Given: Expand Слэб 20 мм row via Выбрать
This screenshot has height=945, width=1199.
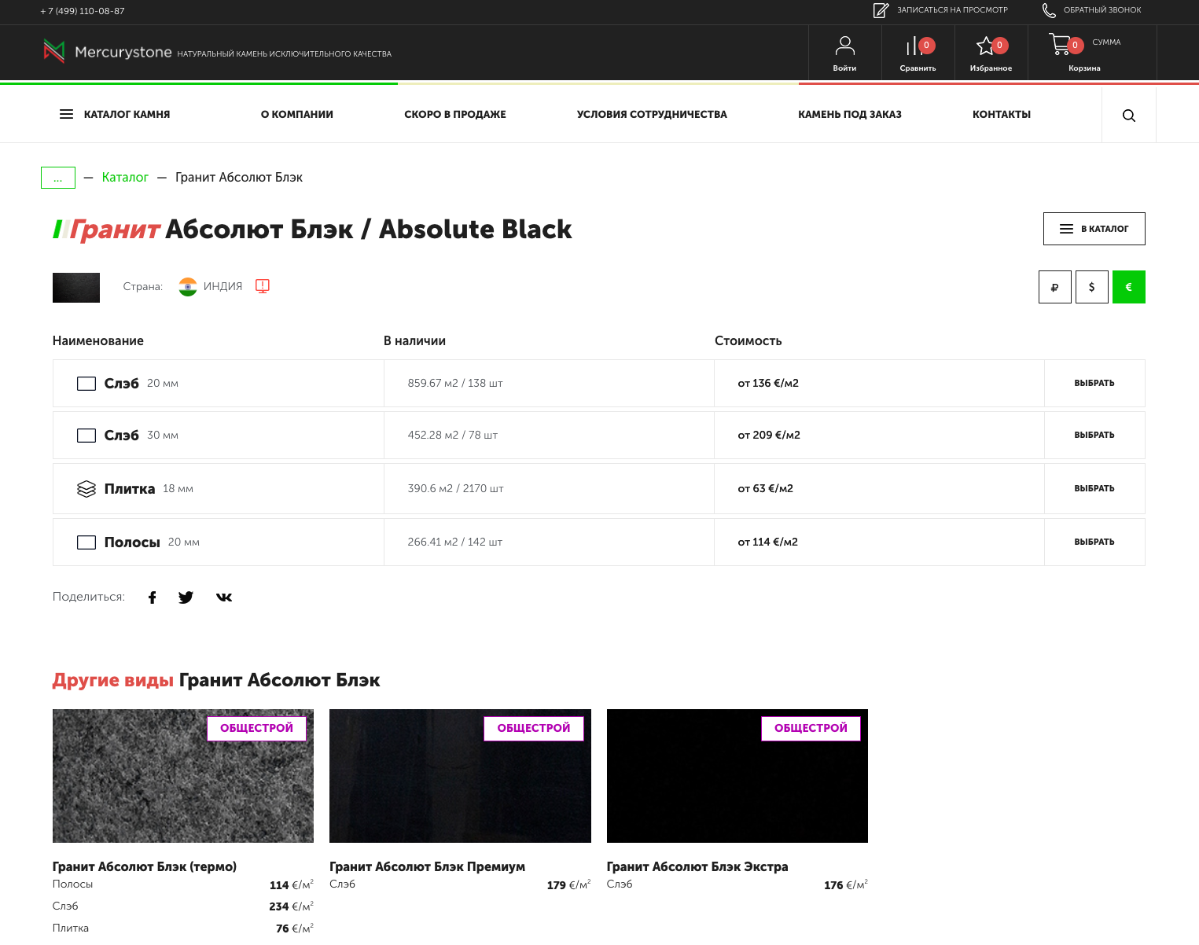Looking at the screenshot, I should click(x=1094, y=384).
